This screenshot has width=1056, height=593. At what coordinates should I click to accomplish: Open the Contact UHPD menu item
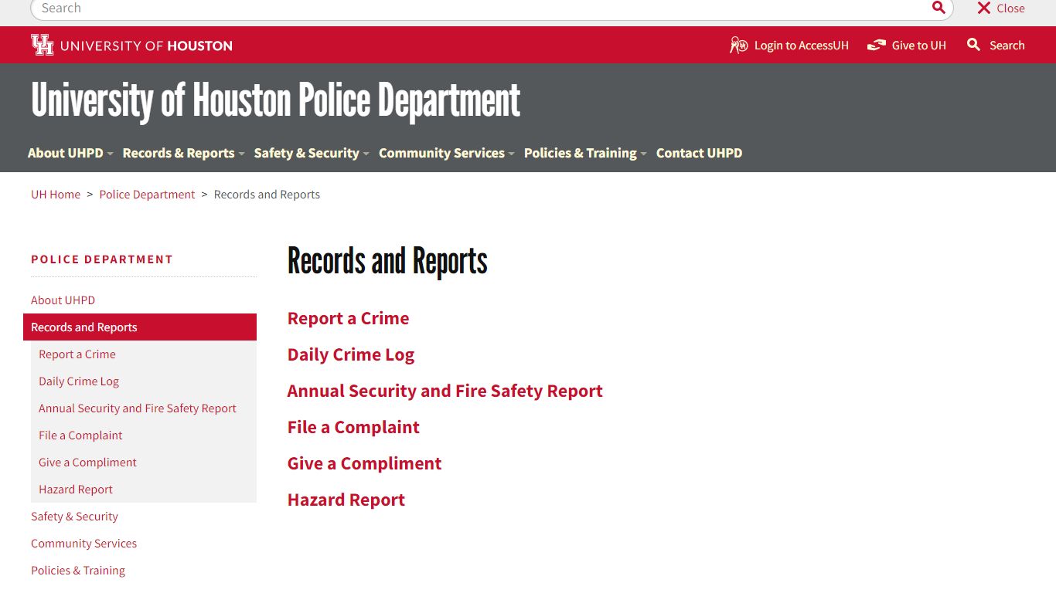coord(699,153)
